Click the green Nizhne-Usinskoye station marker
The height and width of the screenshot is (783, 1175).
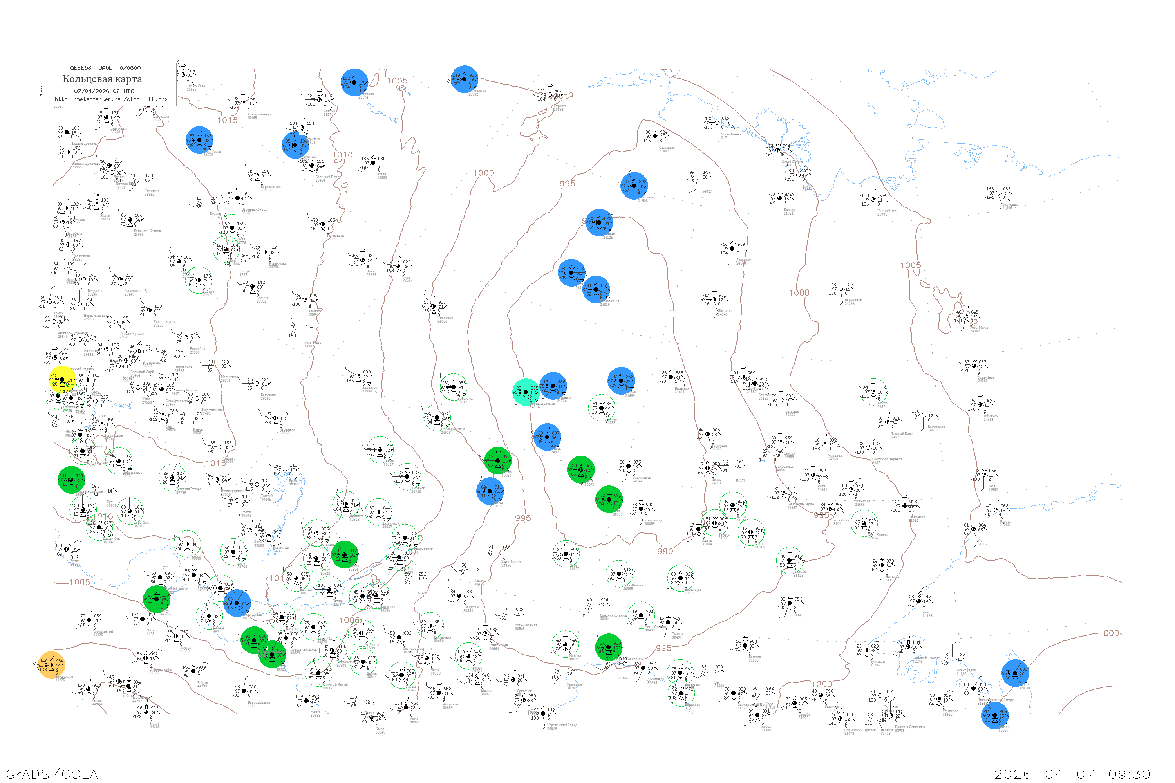[x=71, y=480]
